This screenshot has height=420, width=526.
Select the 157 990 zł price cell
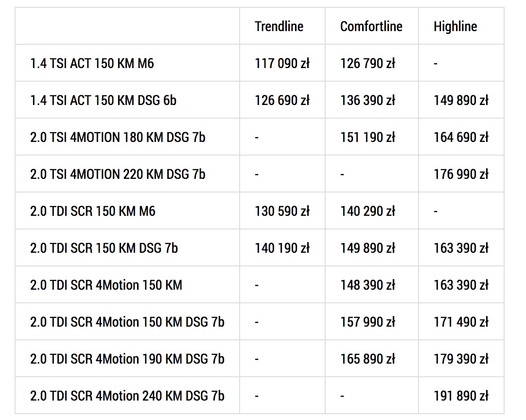tap(368, 322)
